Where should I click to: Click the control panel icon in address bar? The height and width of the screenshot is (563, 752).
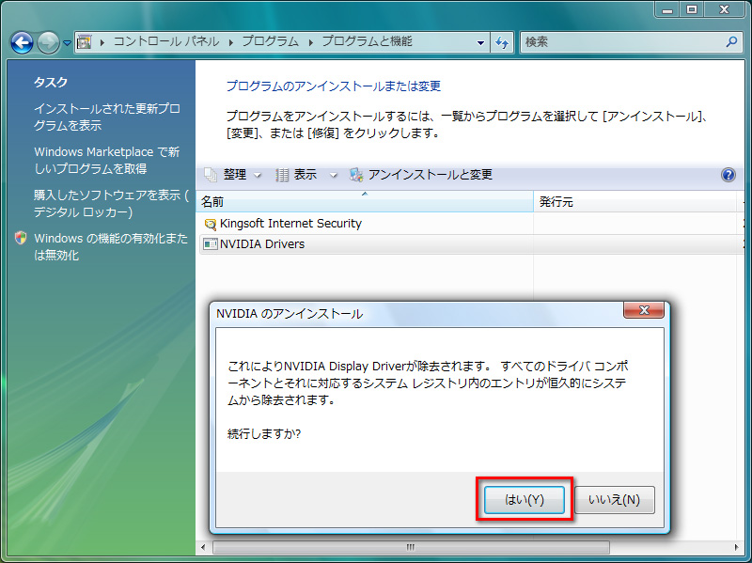tap(84, 42)
